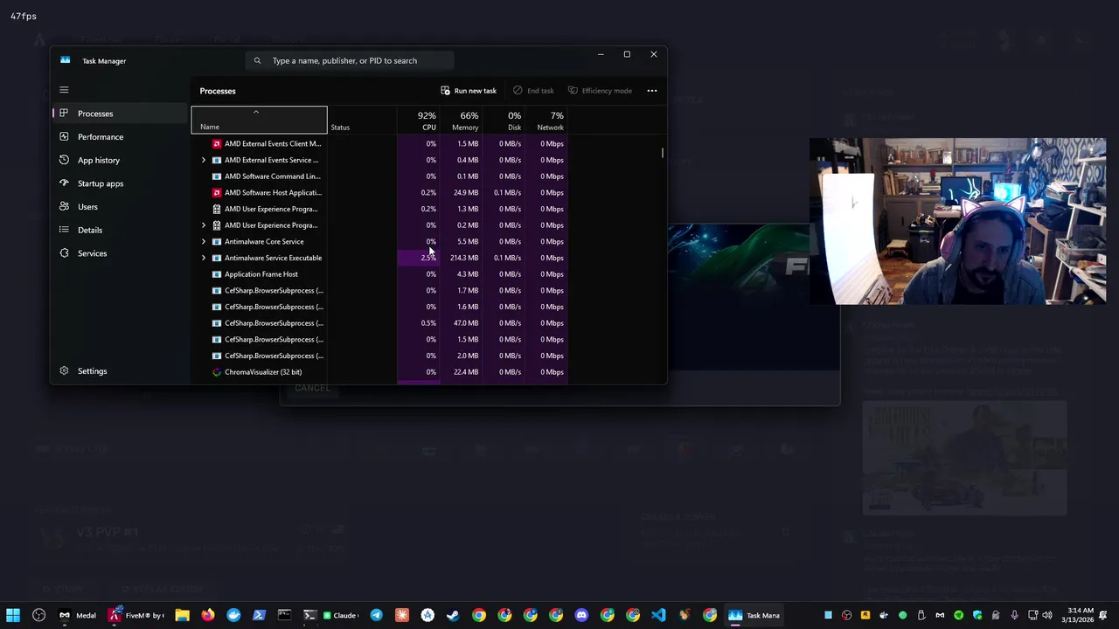Sort processes by the Name column
This screenshot has width=1119, height=629.
(x=260, y=121)
